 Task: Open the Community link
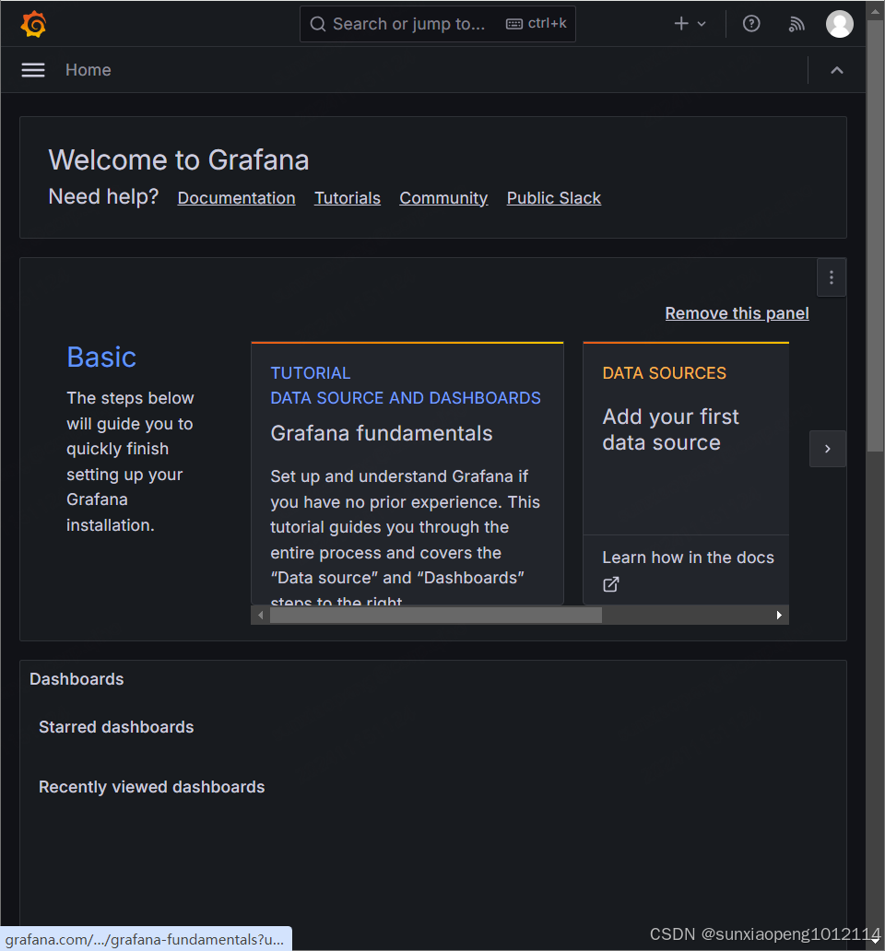coord(443,198)
